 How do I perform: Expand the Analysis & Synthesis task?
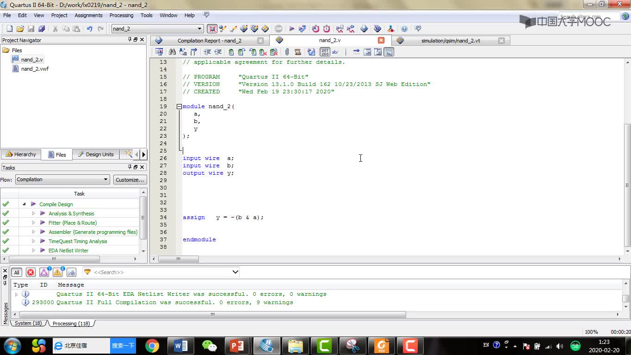[33, 214]
